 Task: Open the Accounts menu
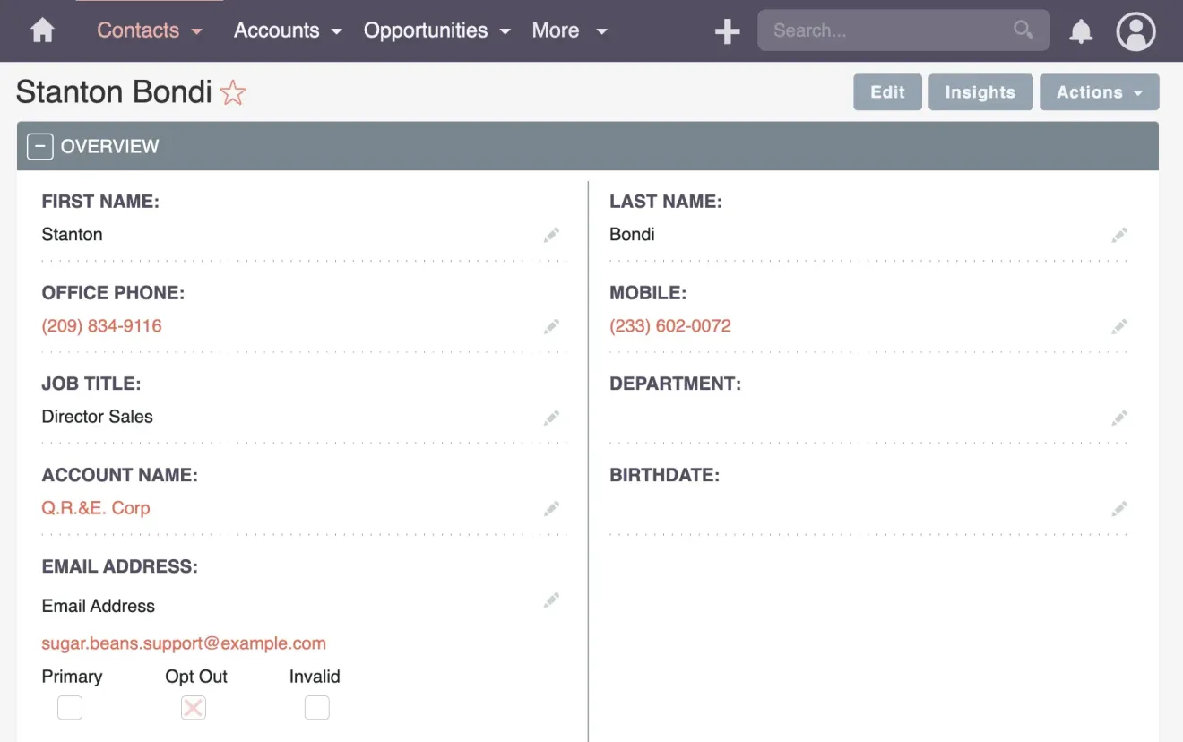tap(279, 30)
